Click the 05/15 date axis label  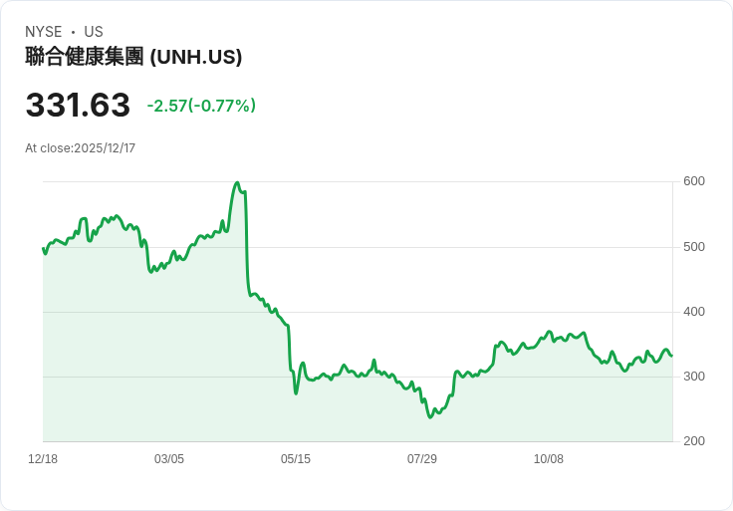click(296, 459)
